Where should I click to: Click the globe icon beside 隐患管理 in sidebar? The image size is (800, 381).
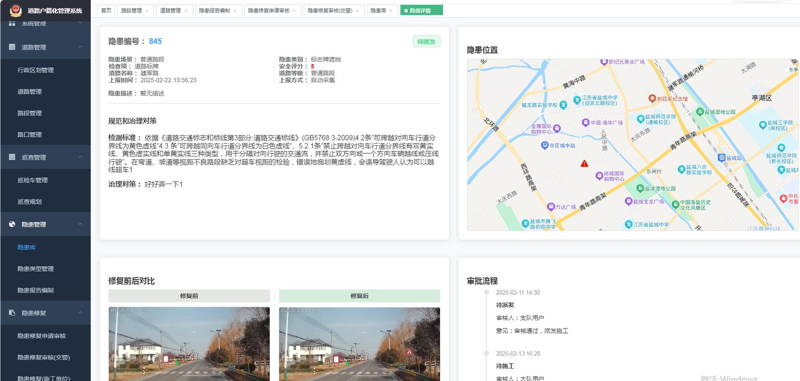coord(12,224)
